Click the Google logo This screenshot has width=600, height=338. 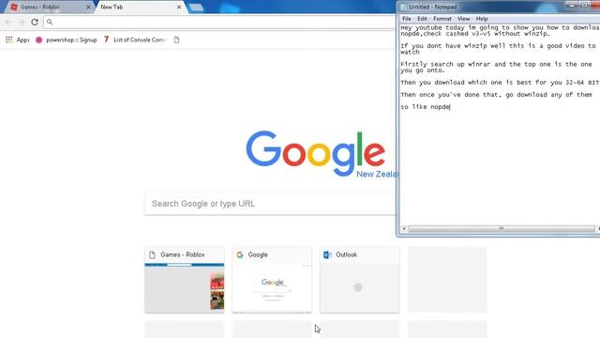[315, 153]
